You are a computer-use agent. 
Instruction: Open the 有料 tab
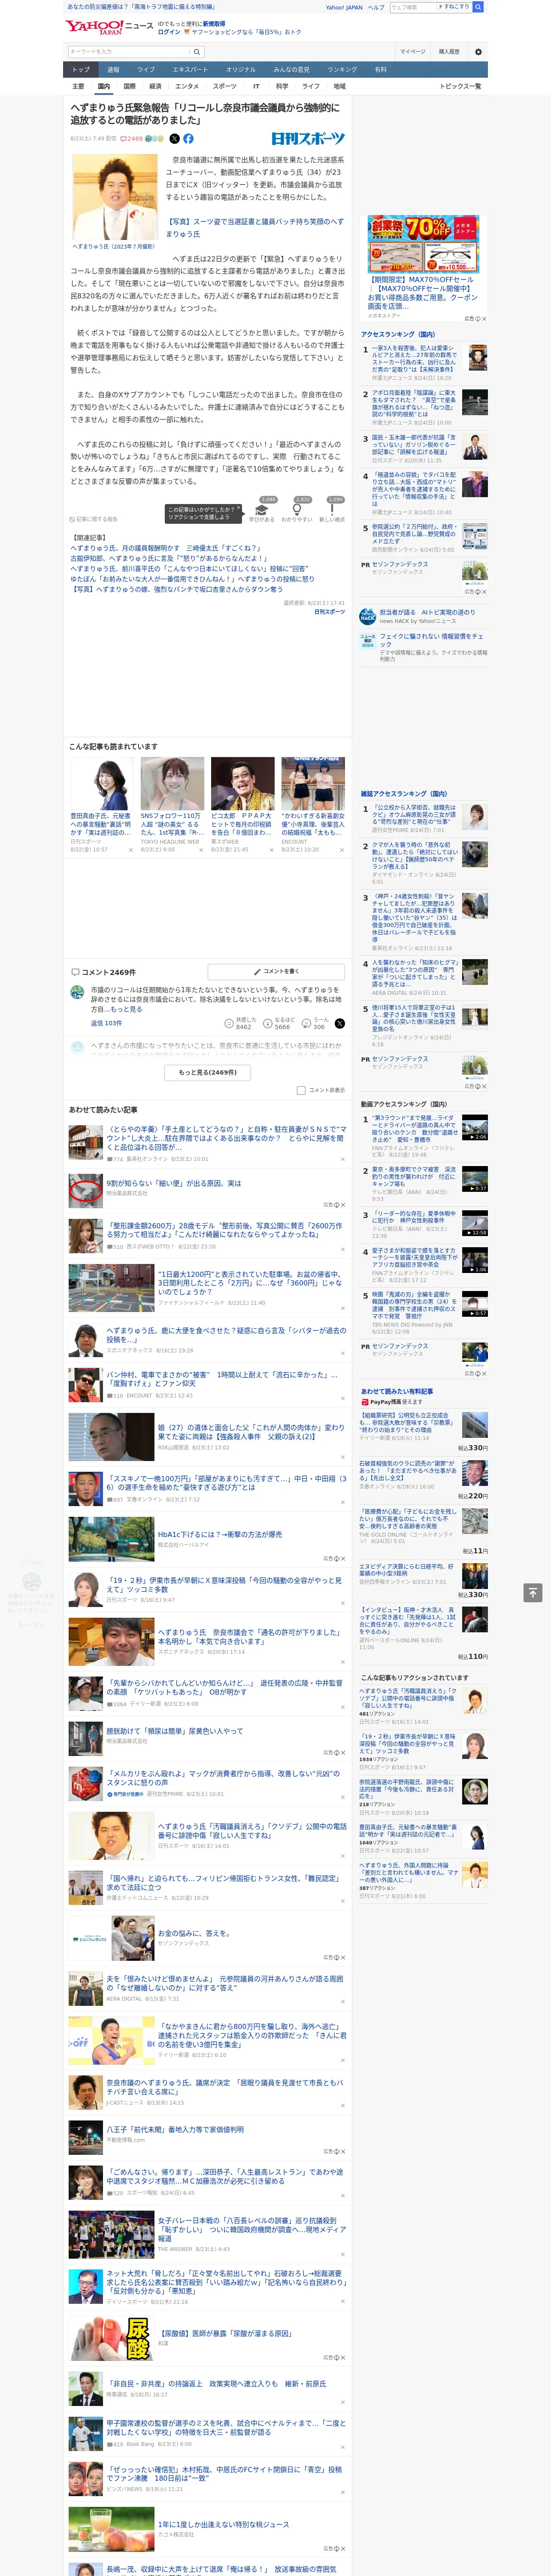380,70
